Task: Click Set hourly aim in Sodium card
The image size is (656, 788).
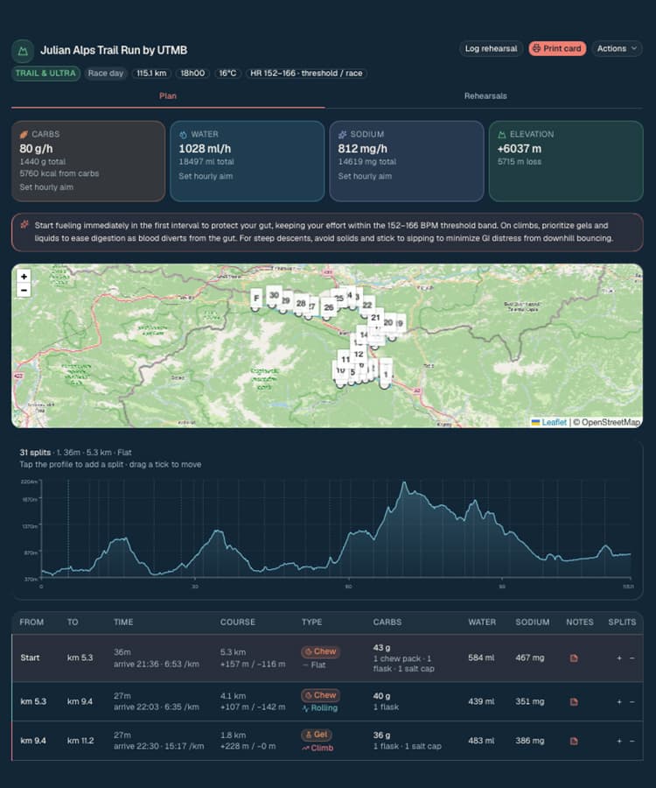Action: (x=365, y=176)
